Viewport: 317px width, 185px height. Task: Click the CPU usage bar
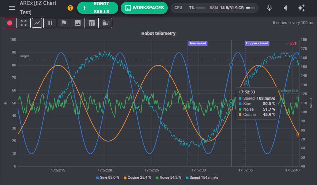(201, 8)
